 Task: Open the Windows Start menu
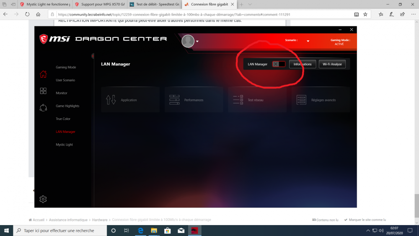(6, 231)
